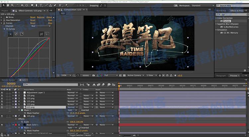Screen dimensions: 249x137
Task: Select the Selection arrow tool
Action: (4, 5)
